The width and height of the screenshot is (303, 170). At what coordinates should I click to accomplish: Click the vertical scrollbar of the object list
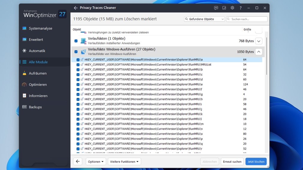click(x=267, y=56)
